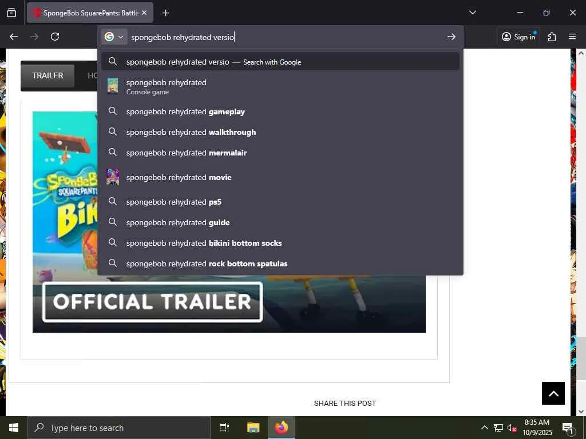Select 'spongebob rehydrated rock bottom spatulas' suggestion
This screenshot has height=439, width=586.
click(280, 263)
